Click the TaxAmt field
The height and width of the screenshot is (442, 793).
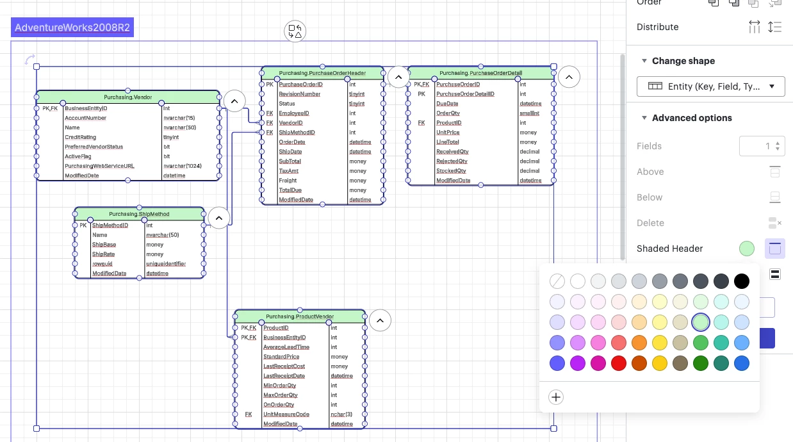click(x=289, y=171)
